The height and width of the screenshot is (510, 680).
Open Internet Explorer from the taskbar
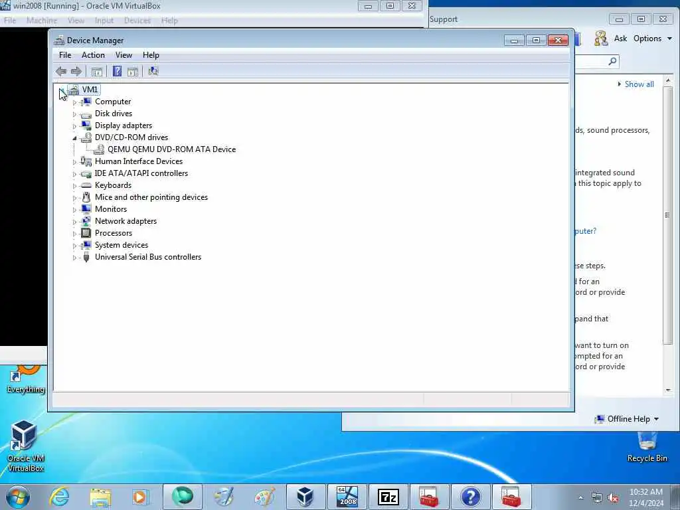[59, 497]
